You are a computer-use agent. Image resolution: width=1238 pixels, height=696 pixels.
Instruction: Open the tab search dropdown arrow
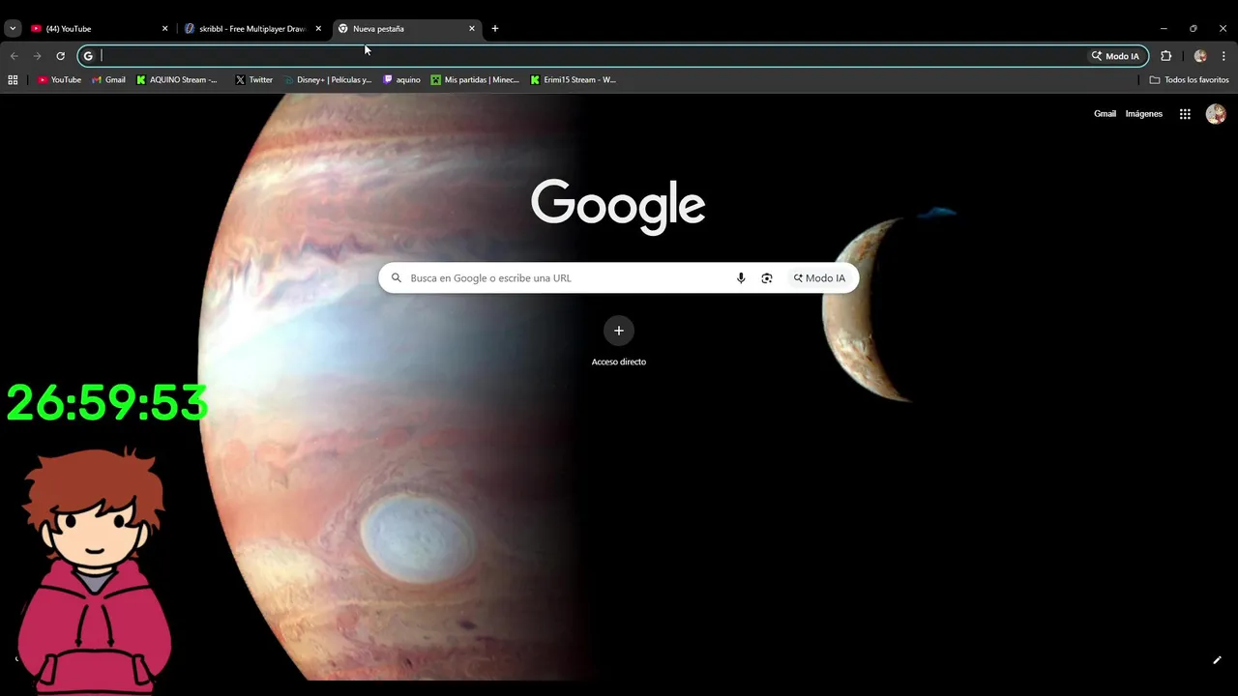tap(13, 29)
